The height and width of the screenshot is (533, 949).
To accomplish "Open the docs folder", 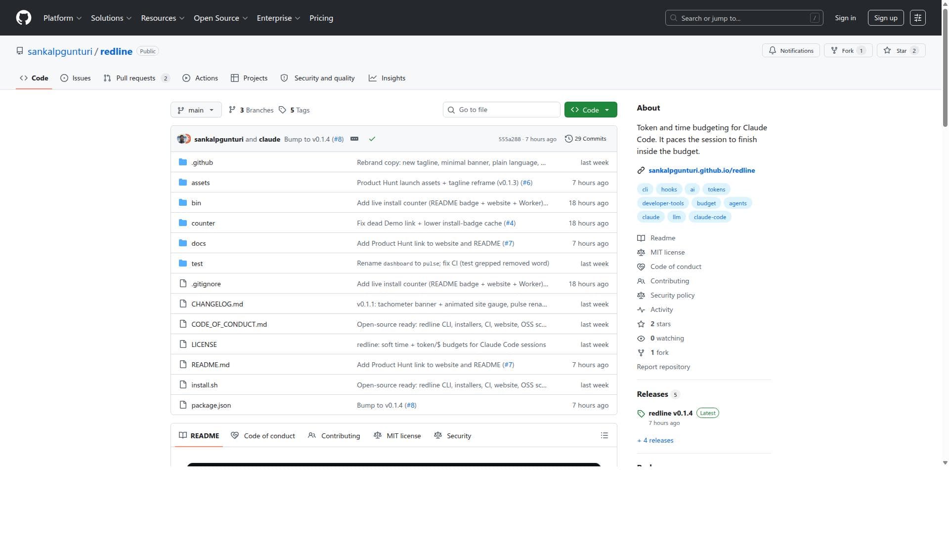I will pyautogui.click(x=198, y=243).
